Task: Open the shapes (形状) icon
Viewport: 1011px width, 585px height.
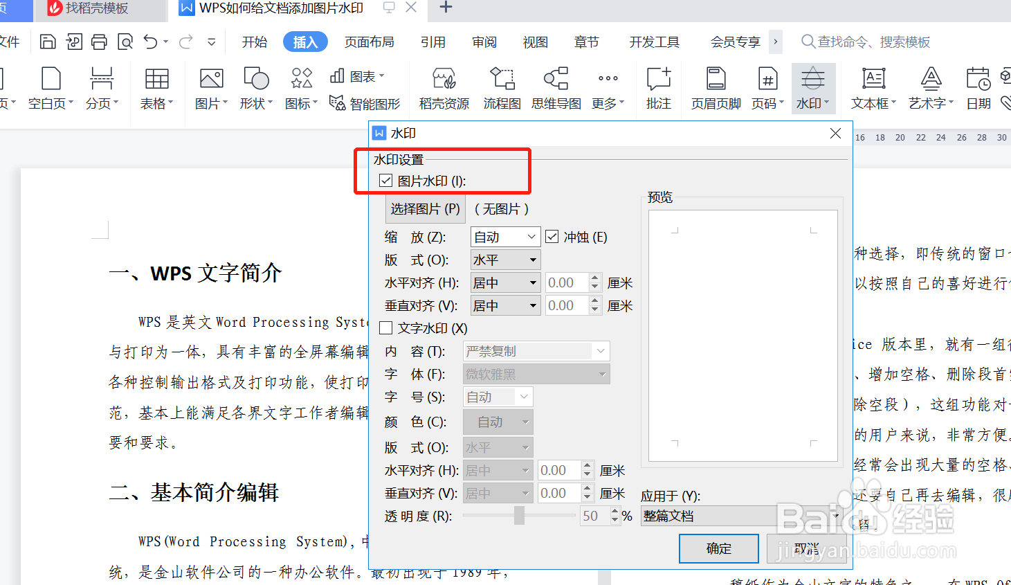Action: click(256, 79)
